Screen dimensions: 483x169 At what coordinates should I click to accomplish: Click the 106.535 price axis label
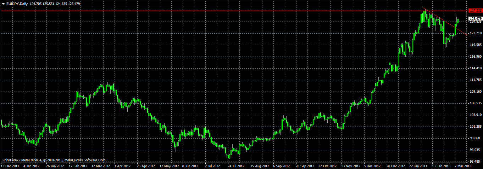pos(475,103)
